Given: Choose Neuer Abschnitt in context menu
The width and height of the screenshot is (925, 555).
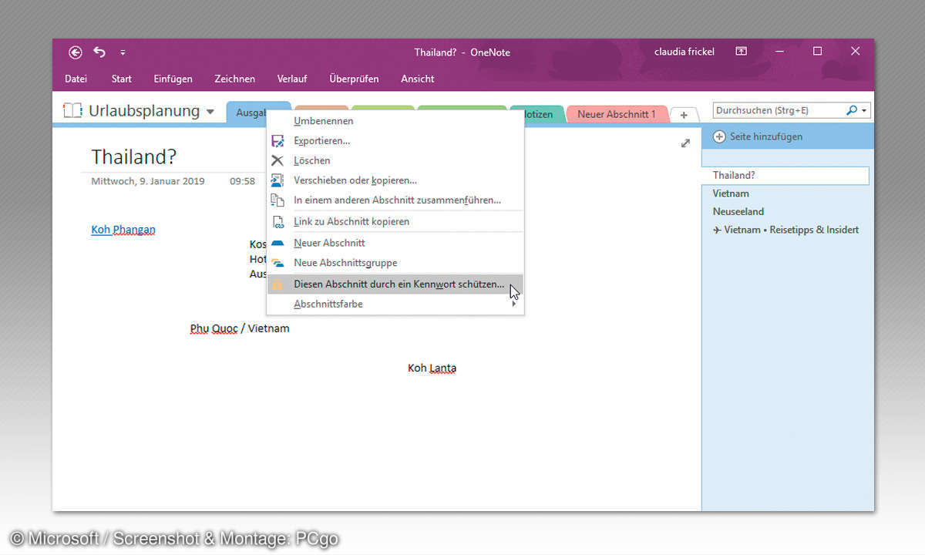Looking at the screenshot, I should pyautogui.click(x=395, y=243).
